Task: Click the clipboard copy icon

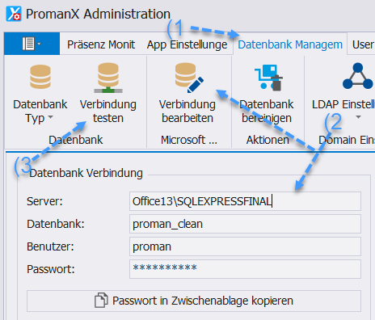Action: point(101,300)
